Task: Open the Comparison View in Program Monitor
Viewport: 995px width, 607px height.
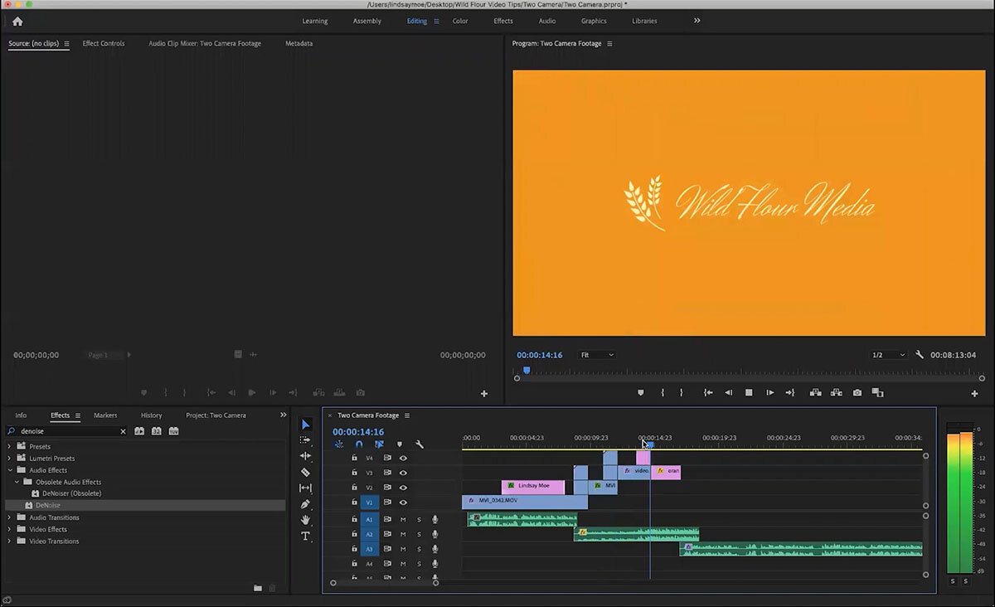Action: [x=878, y=393]
